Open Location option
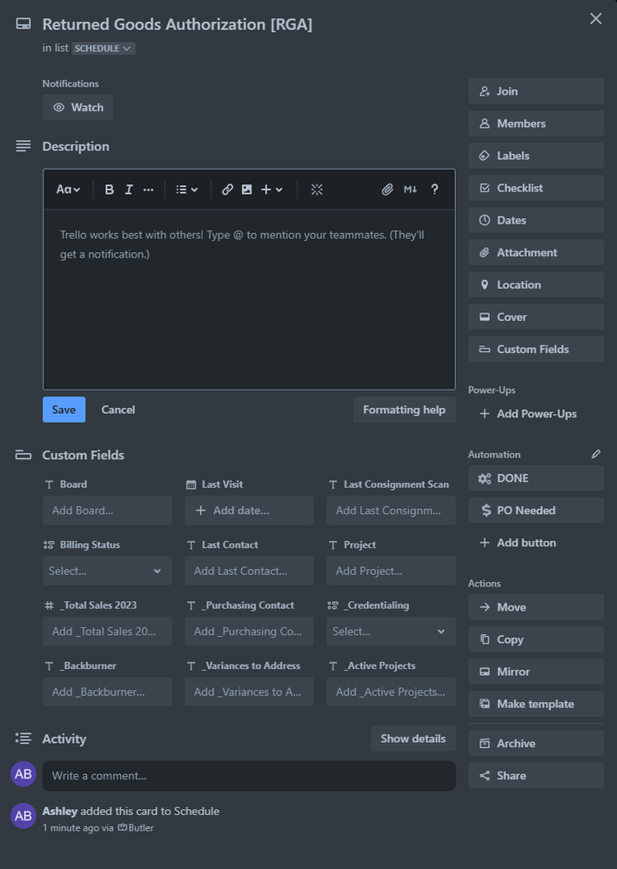 tap(536, 284)
